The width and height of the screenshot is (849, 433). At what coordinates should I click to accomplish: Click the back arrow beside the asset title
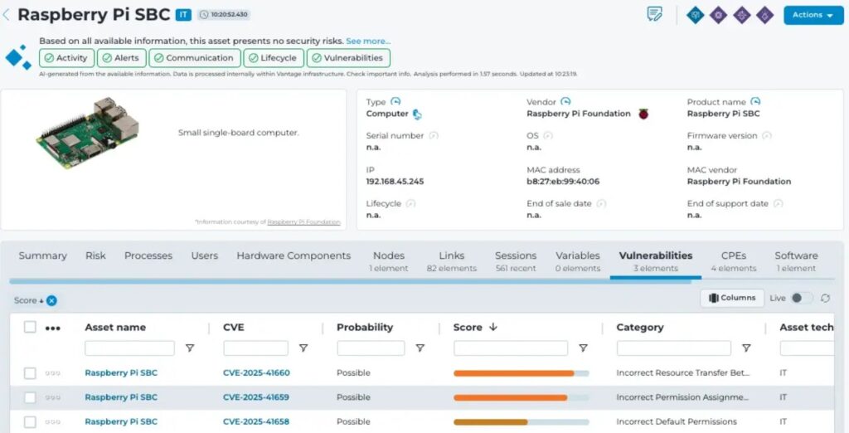point(7,15)
